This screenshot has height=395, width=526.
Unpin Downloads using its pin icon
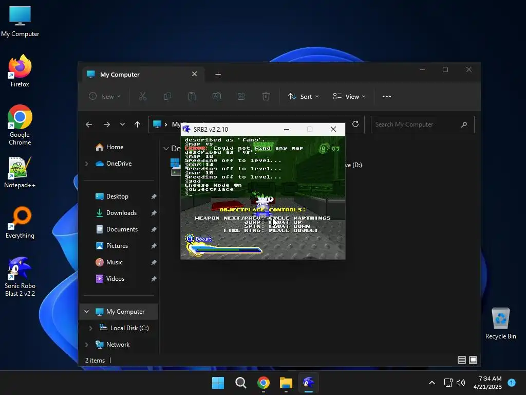click(154, 213)
